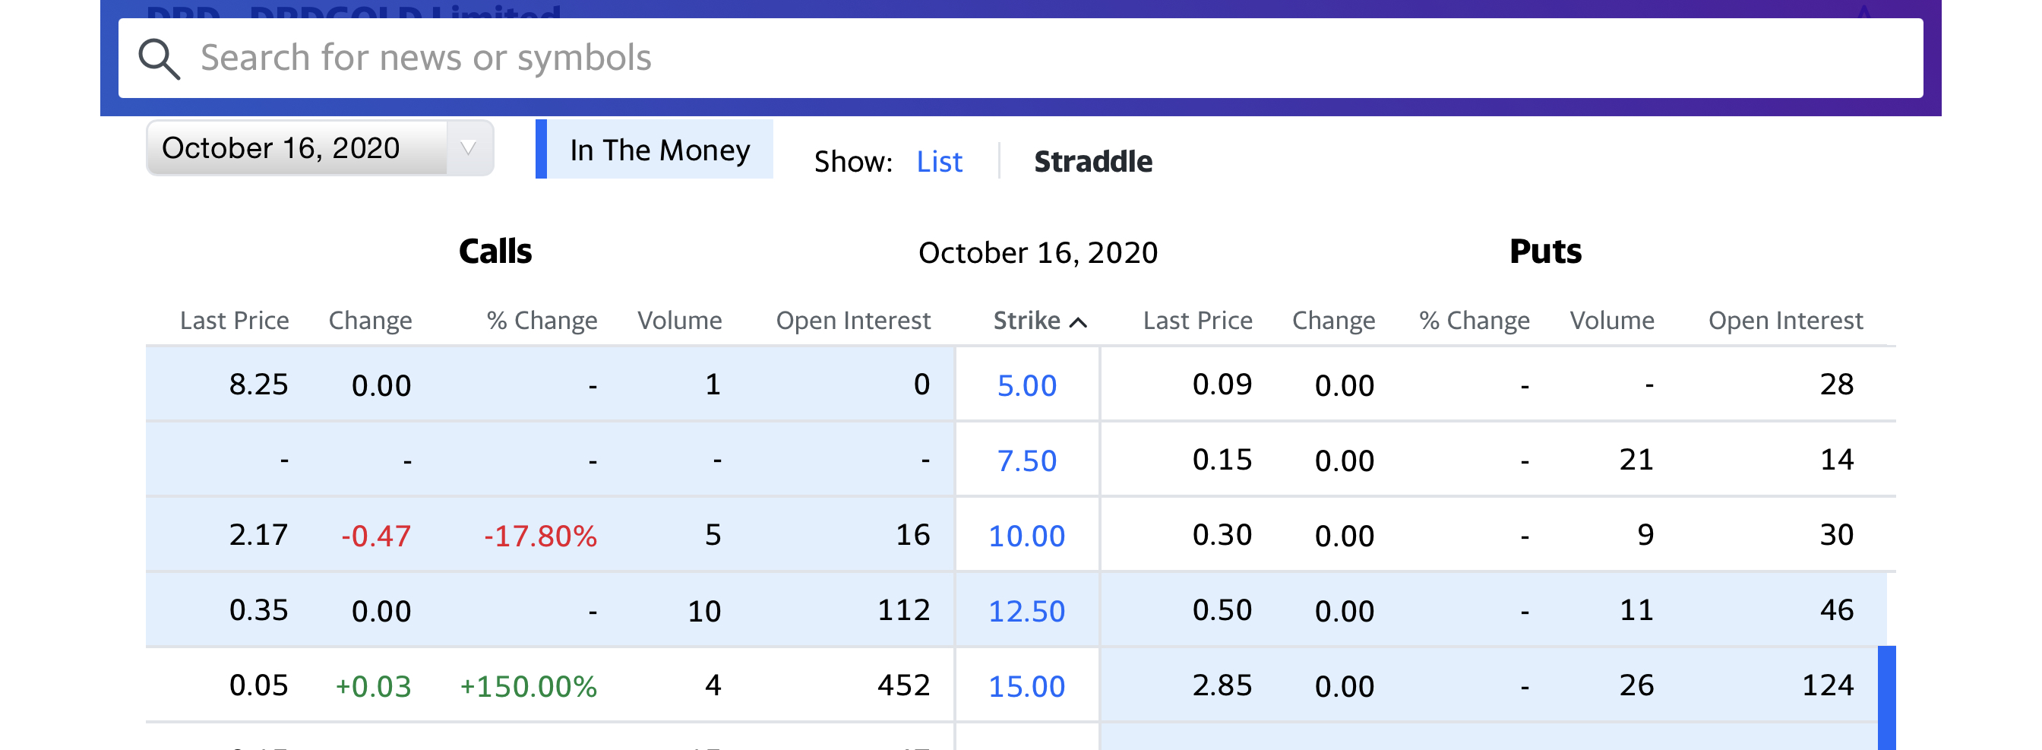Open the 15.00 strike link

point(1026,687)
